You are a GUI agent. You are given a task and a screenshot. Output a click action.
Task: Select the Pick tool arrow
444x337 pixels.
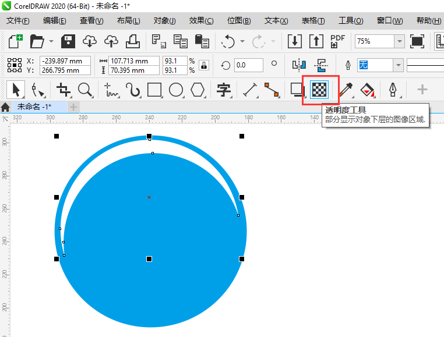point(16,90)
